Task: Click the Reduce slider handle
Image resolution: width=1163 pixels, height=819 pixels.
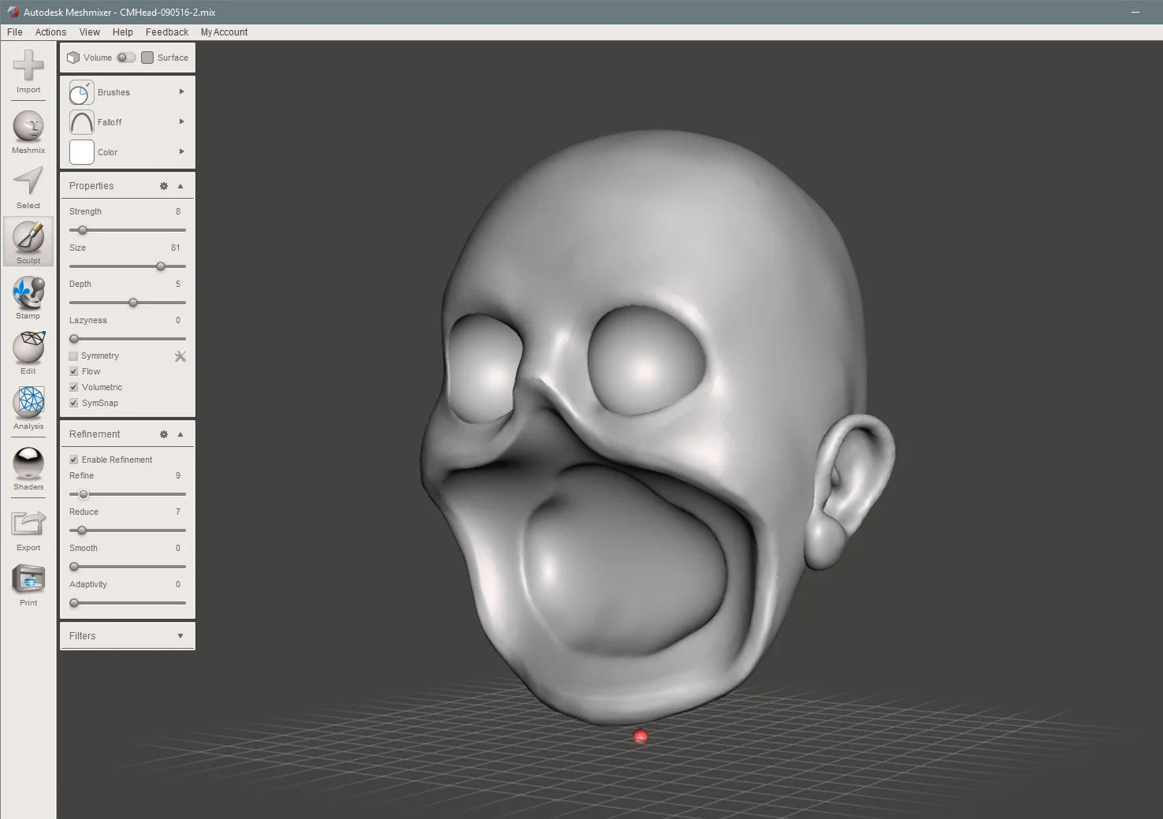Action: (82, 530)
